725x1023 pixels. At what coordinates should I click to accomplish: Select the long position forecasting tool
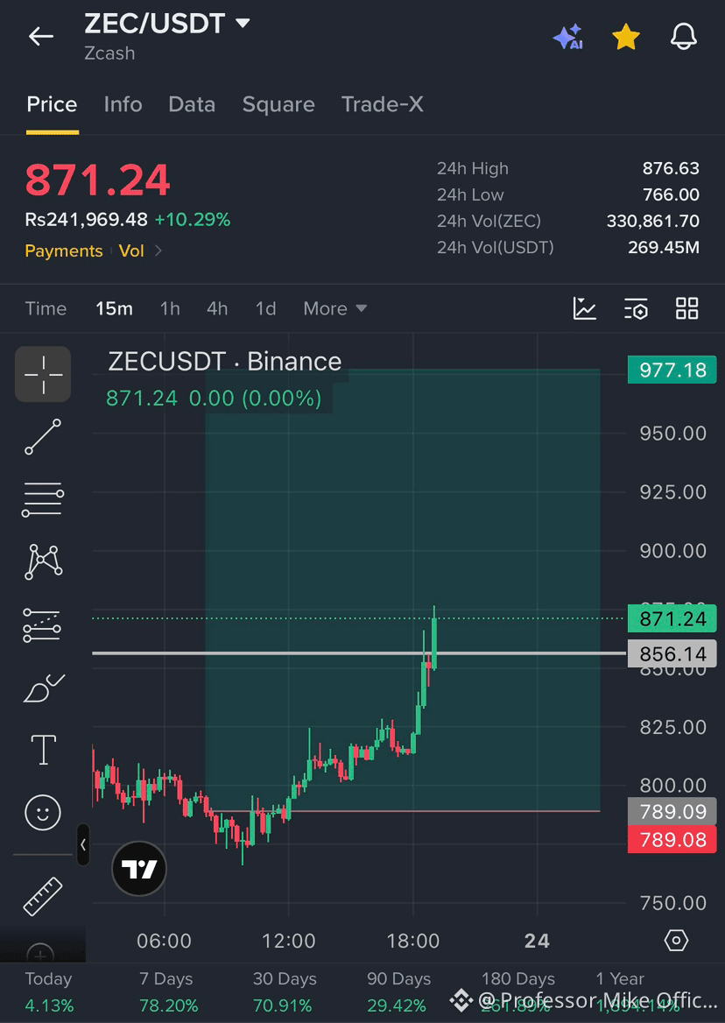43,625
